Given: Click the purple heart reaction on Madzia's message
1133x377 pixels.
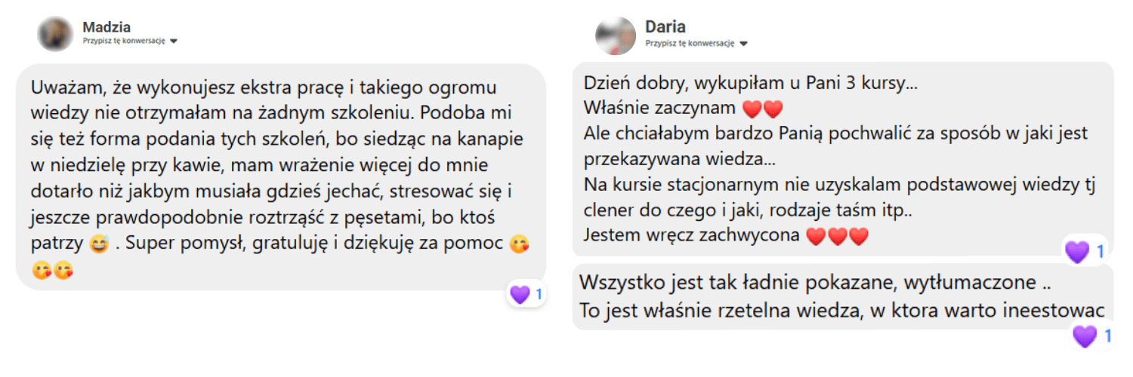Looking at the screenshot, I should point(520,294).
